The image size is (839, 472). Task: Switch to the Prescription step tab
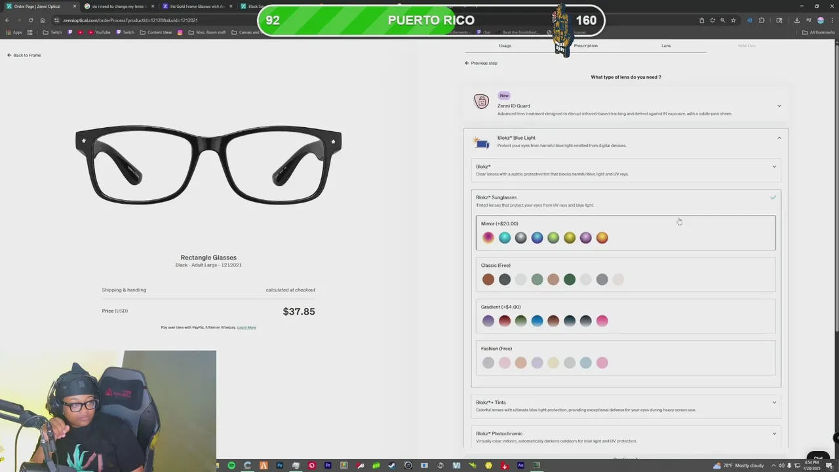[585, 46]
